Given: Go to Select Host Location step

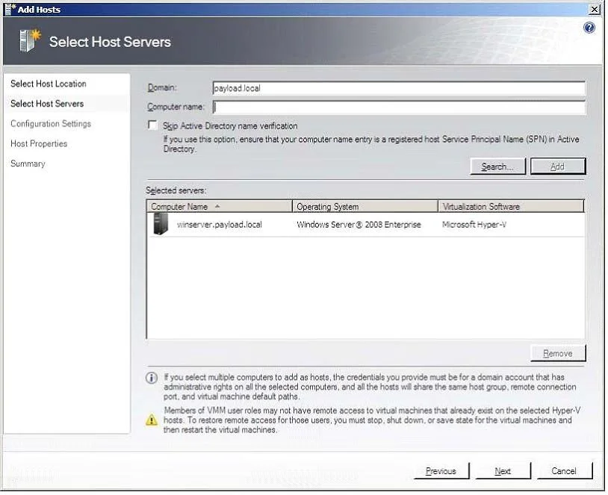Looking at the screenshot, I should [49, 84].
